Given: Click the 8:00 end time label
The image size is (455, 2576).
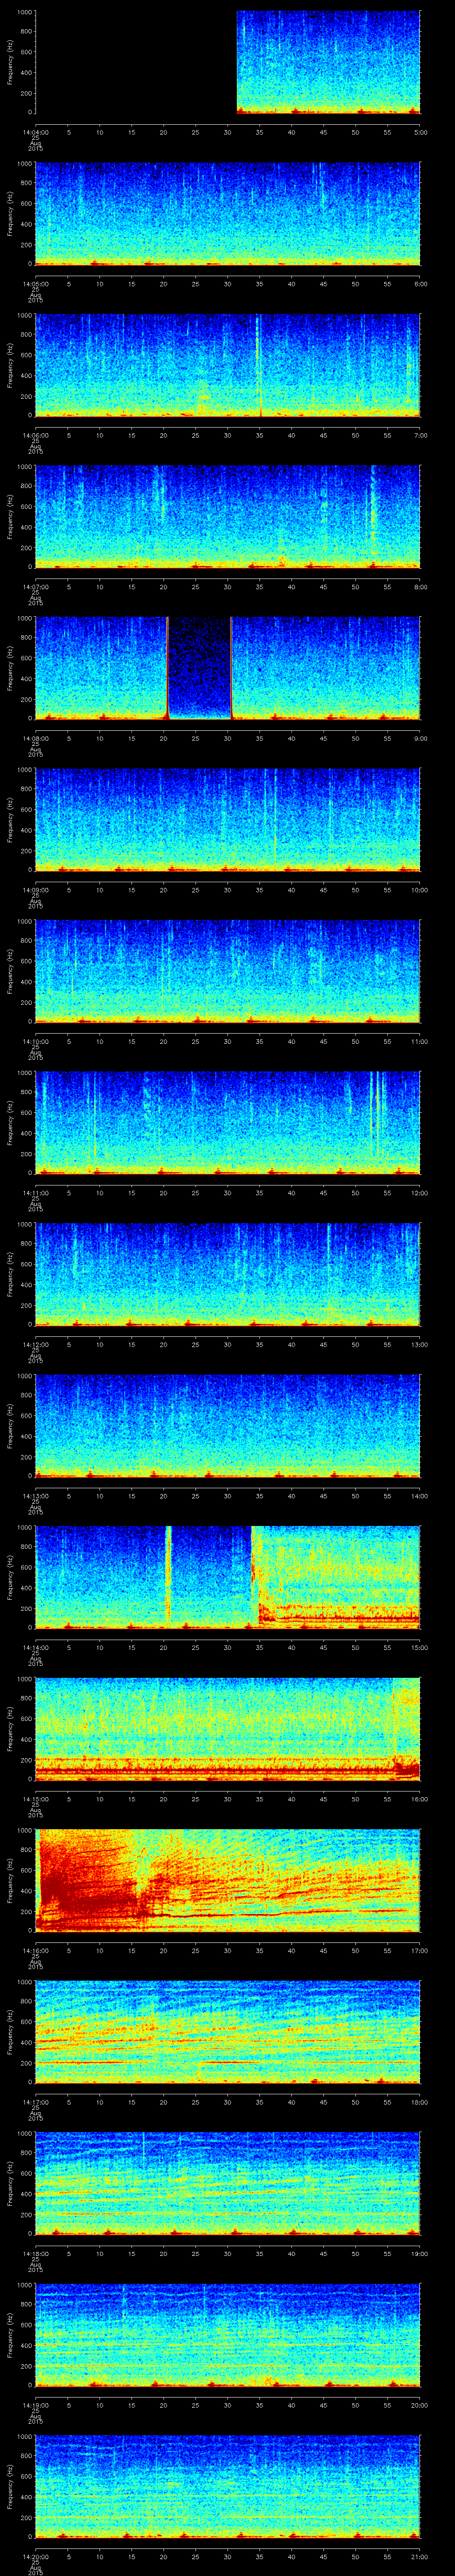Looking at the screenshot, I should click(x=420, y=587).
